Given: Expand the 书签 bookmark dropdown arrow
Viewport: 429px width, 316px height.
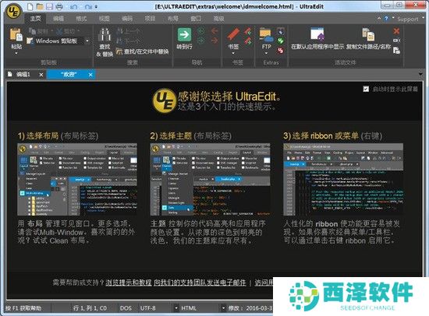Looking at the screenshot, I should [233, 53].
